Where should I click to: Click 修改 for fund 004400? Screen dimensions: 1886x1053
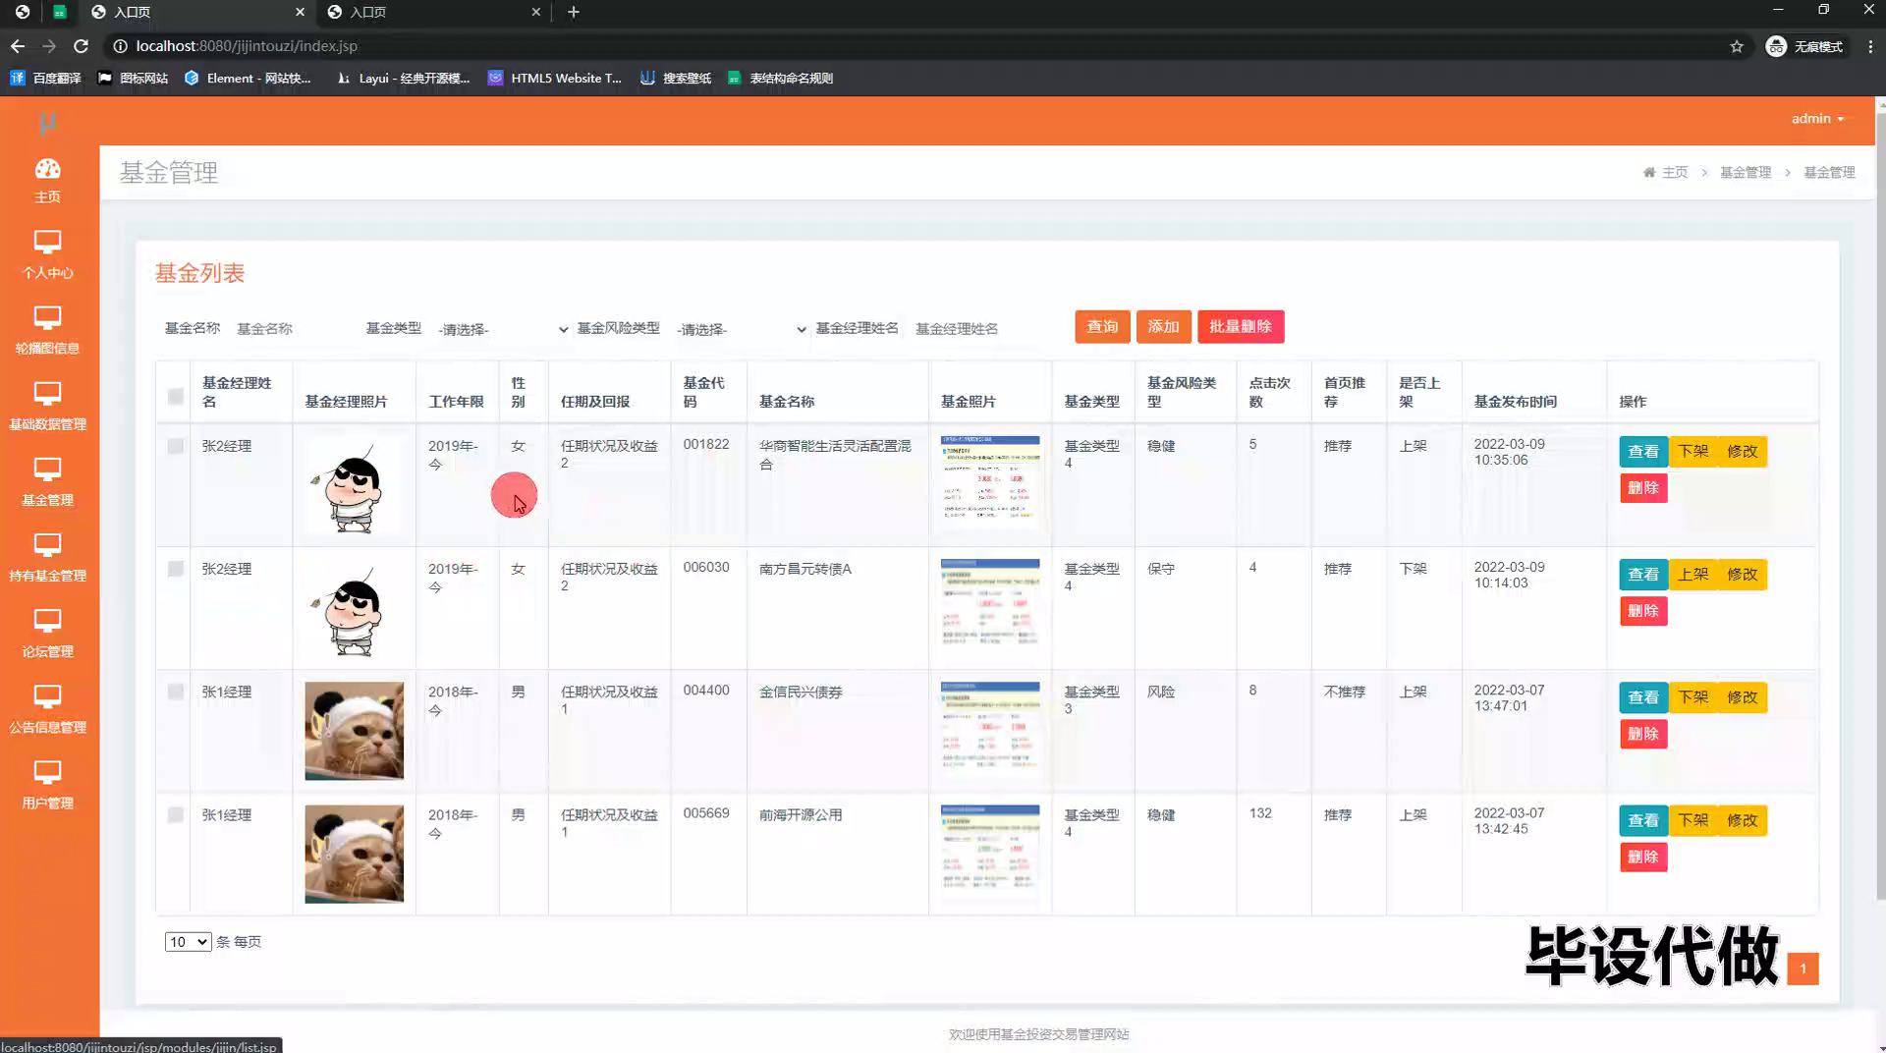coord(1743,696)
